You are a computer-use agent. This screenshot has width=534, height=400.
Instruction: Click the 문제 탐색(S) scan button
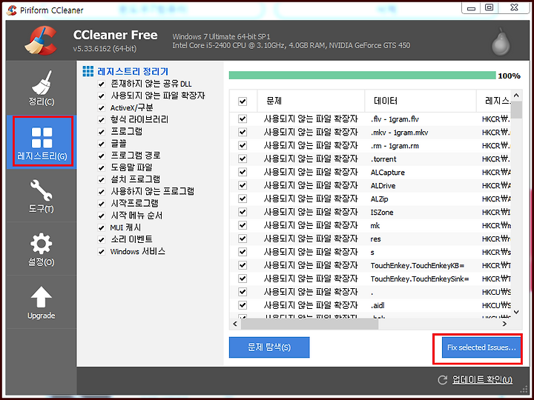click(x=269, y=347)
